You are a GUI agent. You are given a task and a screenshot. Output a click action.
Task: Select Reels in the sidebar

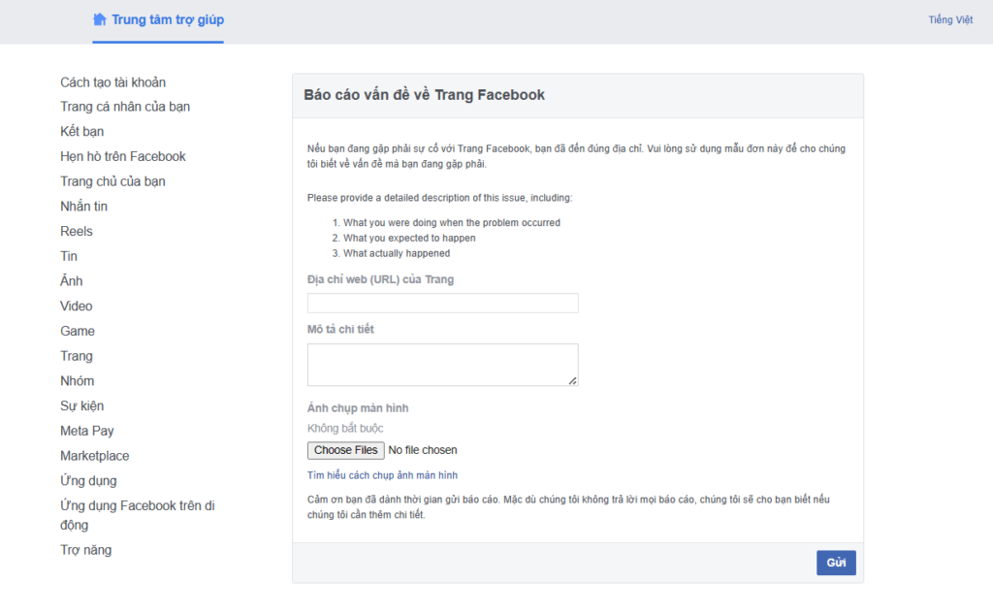point(76,231)
